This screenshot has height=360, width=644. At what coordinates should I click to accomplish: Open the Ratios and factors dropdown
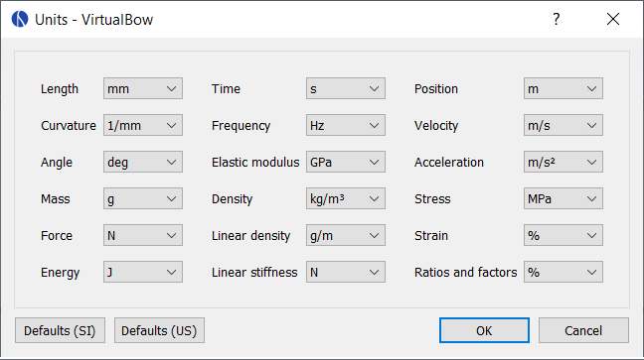[563, 272]
